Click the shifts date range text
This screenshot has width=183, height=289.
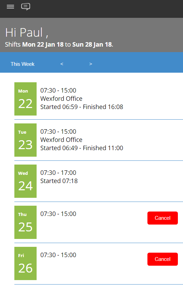pos(59,45)
